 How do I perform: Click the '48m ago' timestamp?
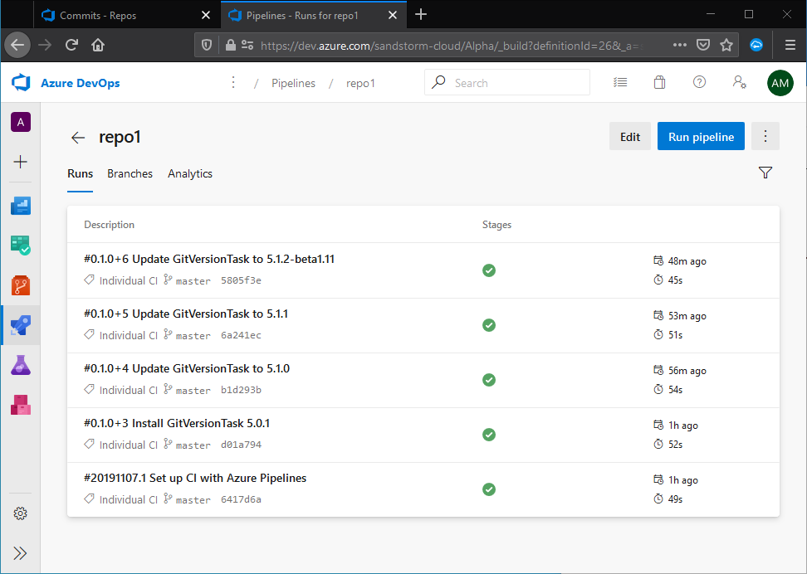(x=687, y=261)
